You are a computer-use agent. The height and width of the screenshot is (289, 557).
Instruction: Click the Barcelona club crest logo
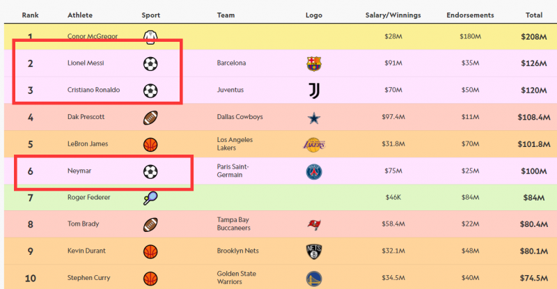coord(314,64)
